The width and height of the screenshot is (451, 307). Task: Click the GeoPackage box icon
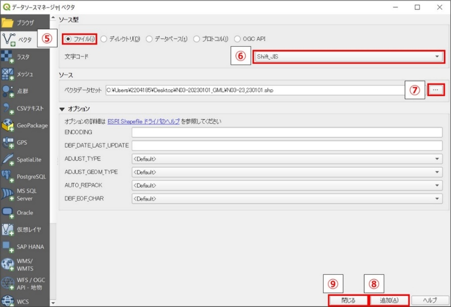point(7,125)
